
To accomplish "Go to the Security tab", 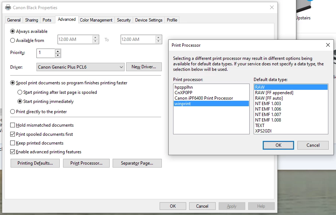I will [124, 20].
